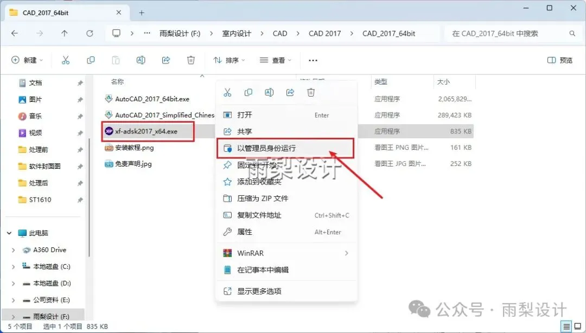586x333 pixels.
Task: Choose 共享 in the context menu
Action: pos(286,132)
